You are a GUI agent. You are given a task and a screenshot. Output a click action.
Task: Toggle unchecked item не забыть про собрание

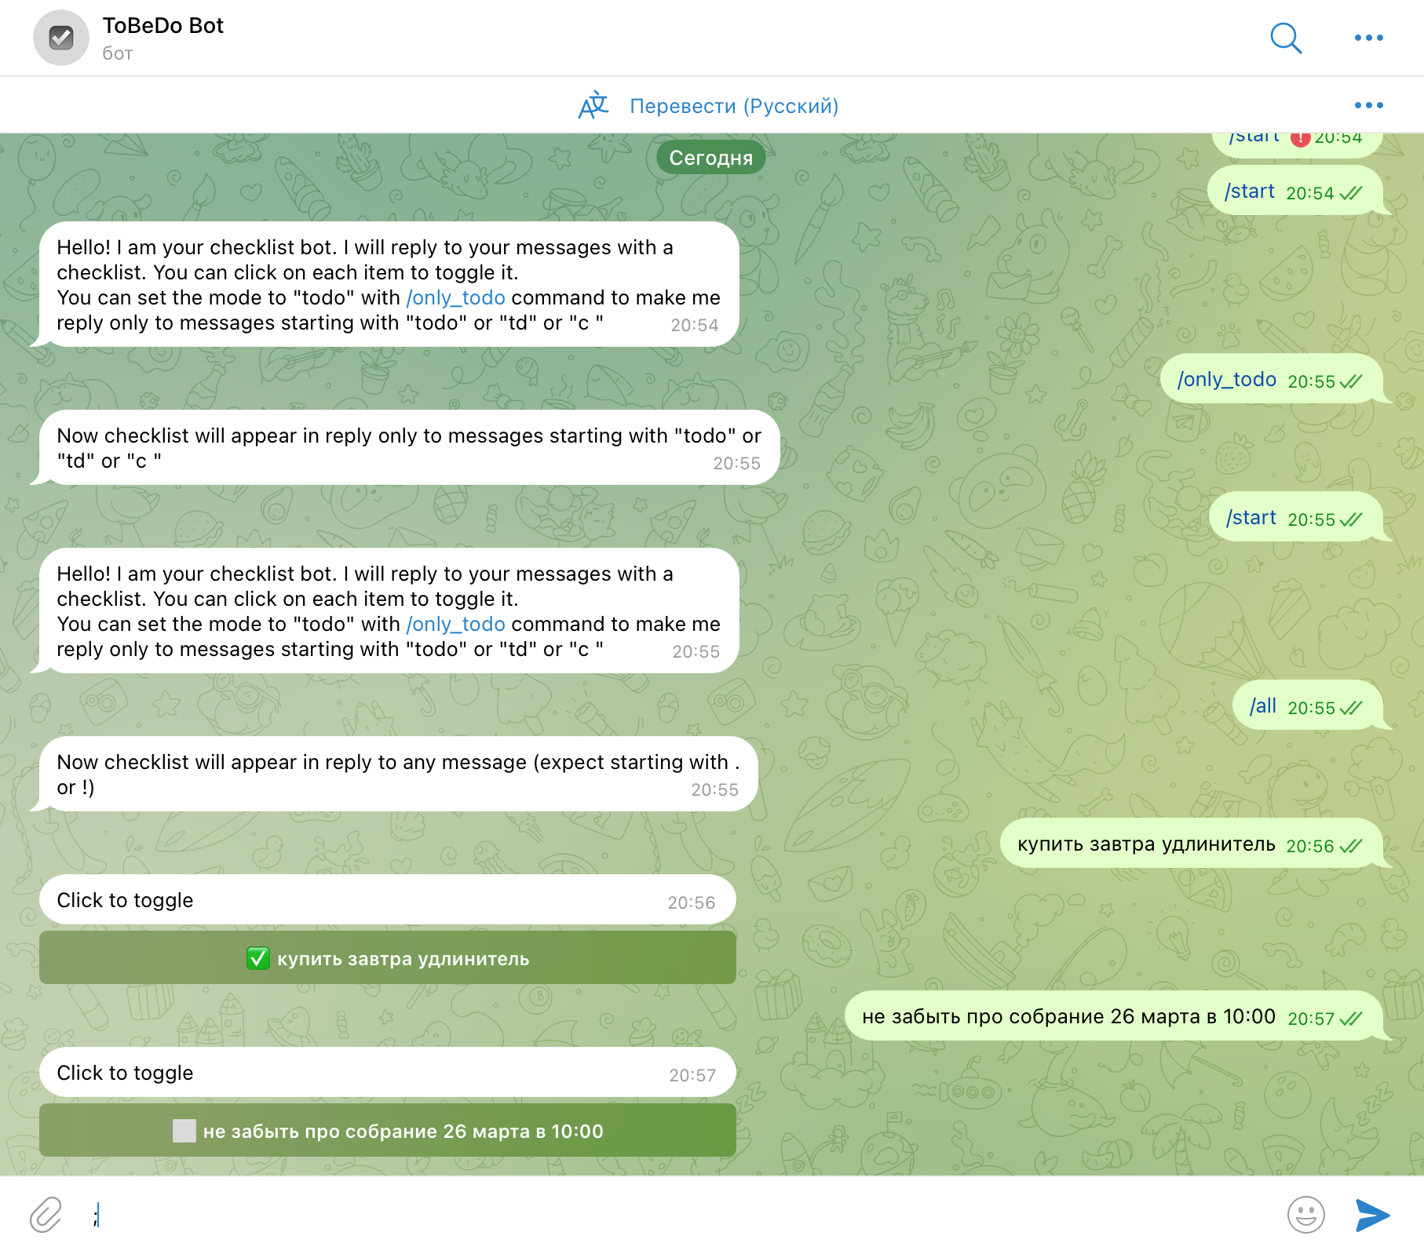pyautogui.click(x=388, y=1131)
